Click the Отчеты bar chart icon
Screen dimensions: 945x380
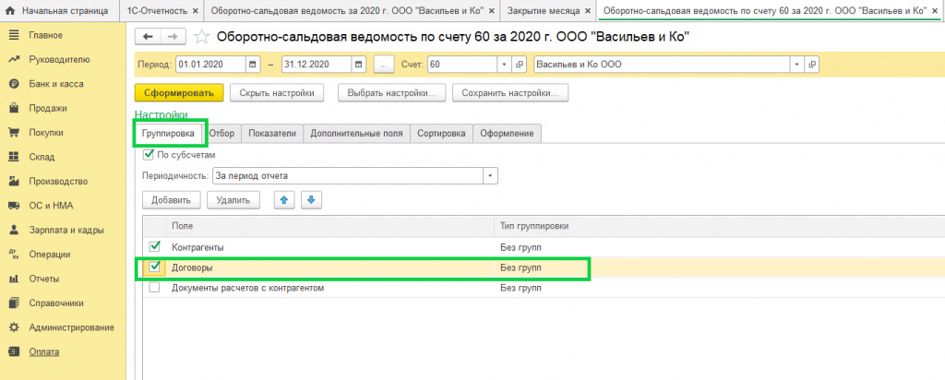14,279
